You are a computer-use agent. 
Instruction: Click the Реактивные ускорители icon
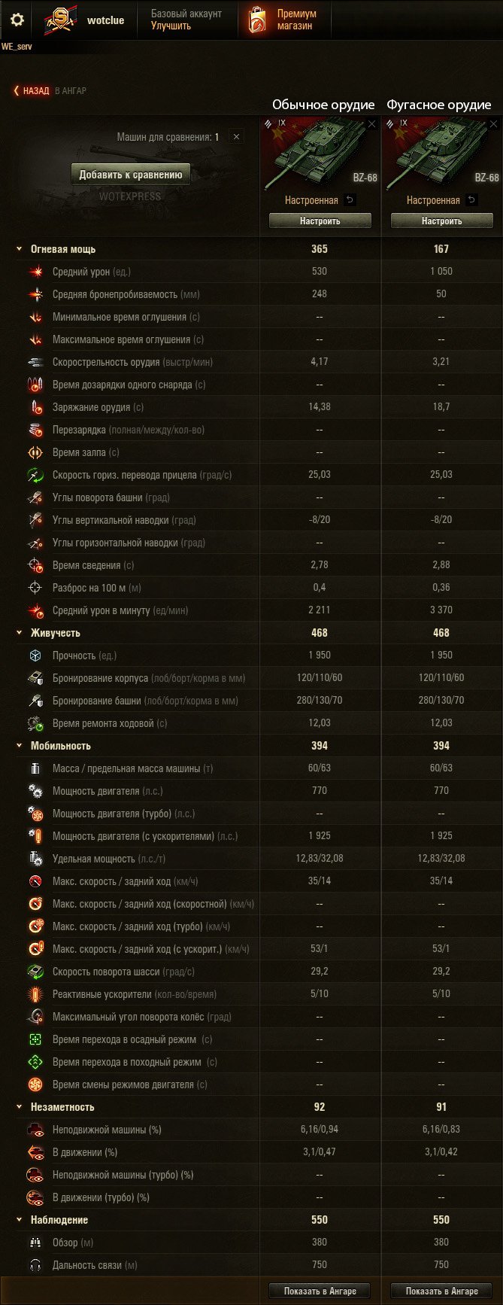35,994
